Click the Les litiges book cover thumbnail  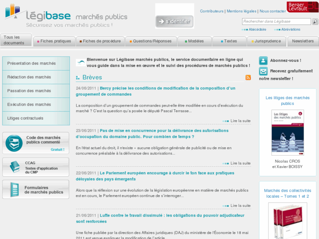coord(287,132)
